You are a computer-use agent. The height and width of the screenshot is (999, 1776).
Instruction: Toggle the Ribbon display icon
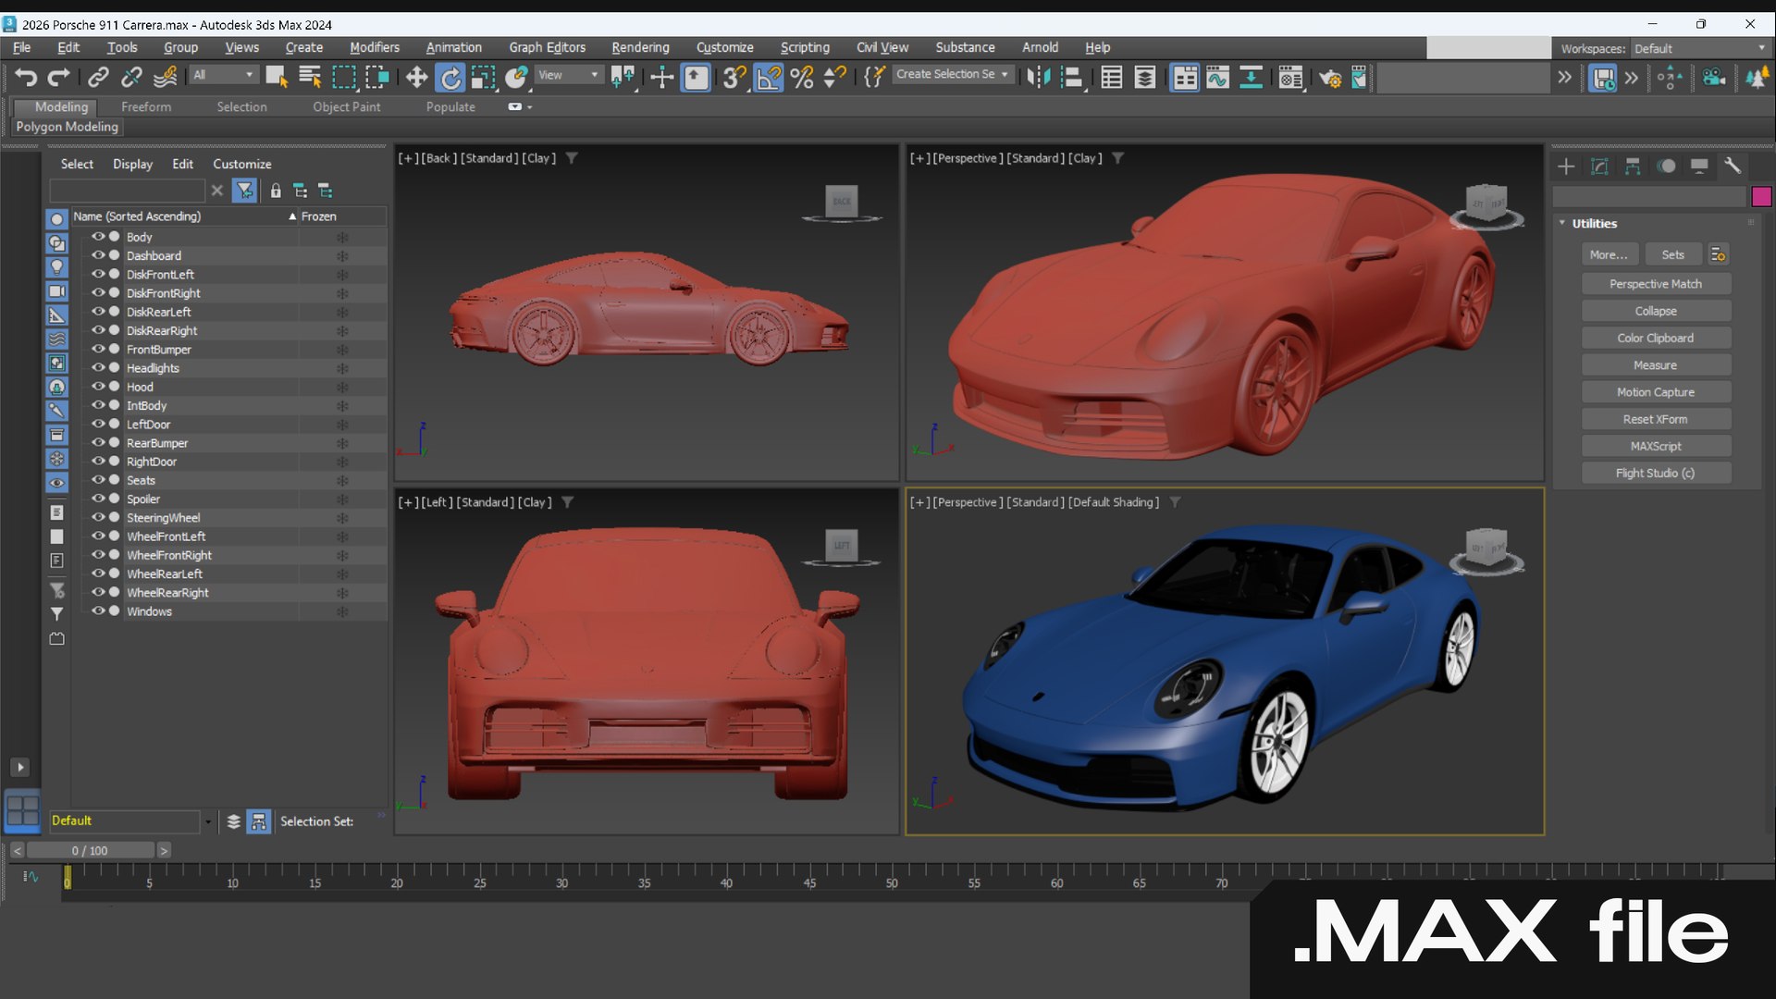pos(1184,78)
